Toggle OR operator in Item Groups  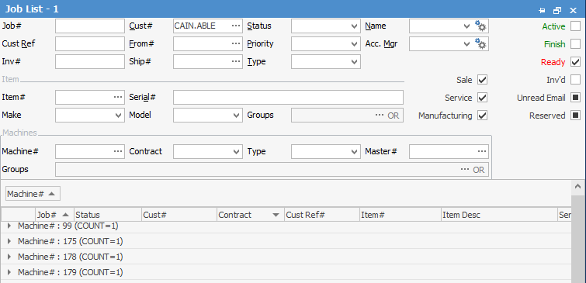pyautogui.click(x=394, y=116)
